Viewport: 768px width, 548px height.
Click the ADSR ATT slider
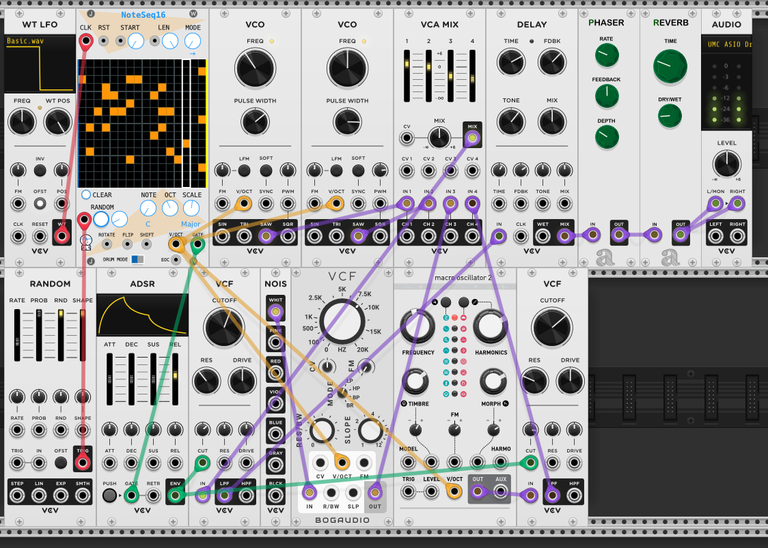110,379
